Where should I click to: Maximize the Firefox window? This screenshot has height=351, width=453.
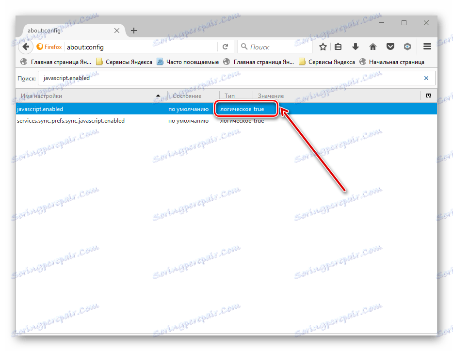pyautogui.click(x=404, y=23)
